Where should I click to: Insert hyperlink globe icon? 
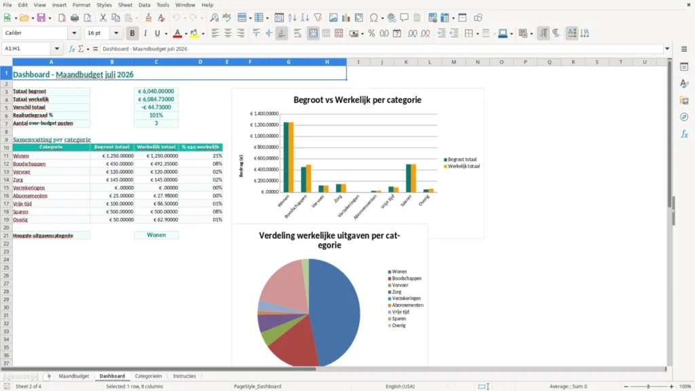coord(392,18)
